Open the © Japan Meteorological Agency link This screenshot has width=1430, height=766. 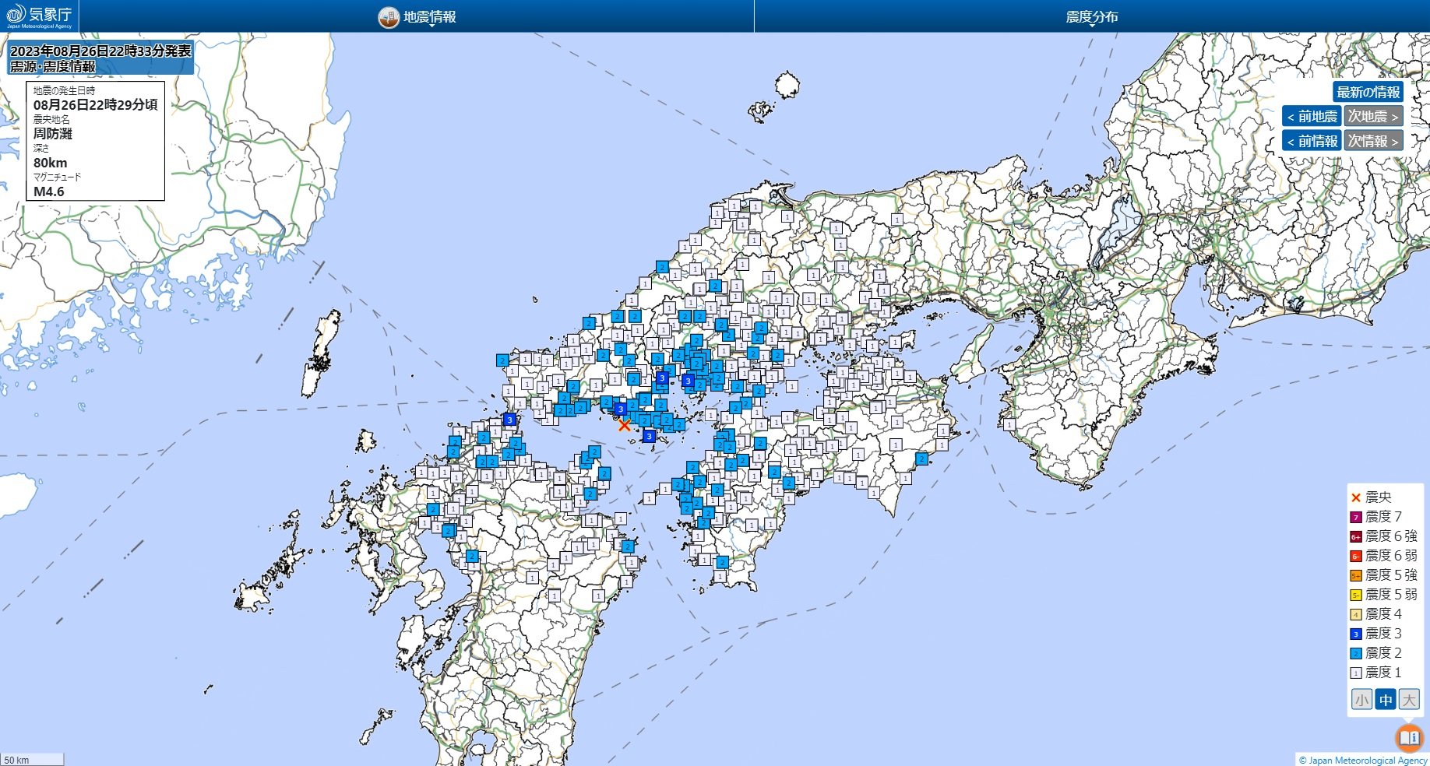click(x=1362, y=760)
